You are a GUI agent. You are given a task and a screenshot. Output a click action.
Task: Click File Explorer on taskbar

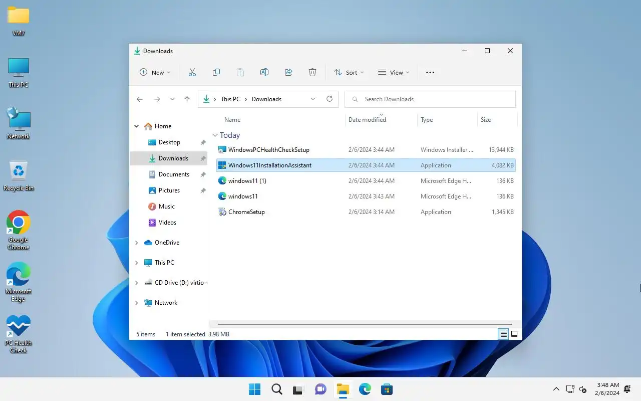coord(343,389)
